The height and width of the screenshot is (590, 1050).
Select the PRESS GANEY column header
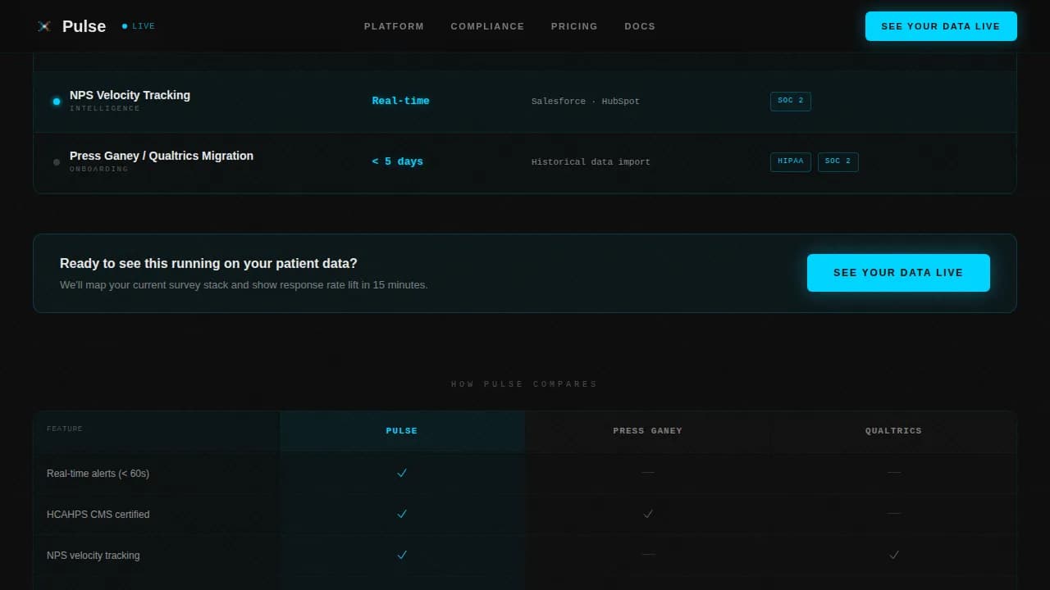(x=648, y=431)
